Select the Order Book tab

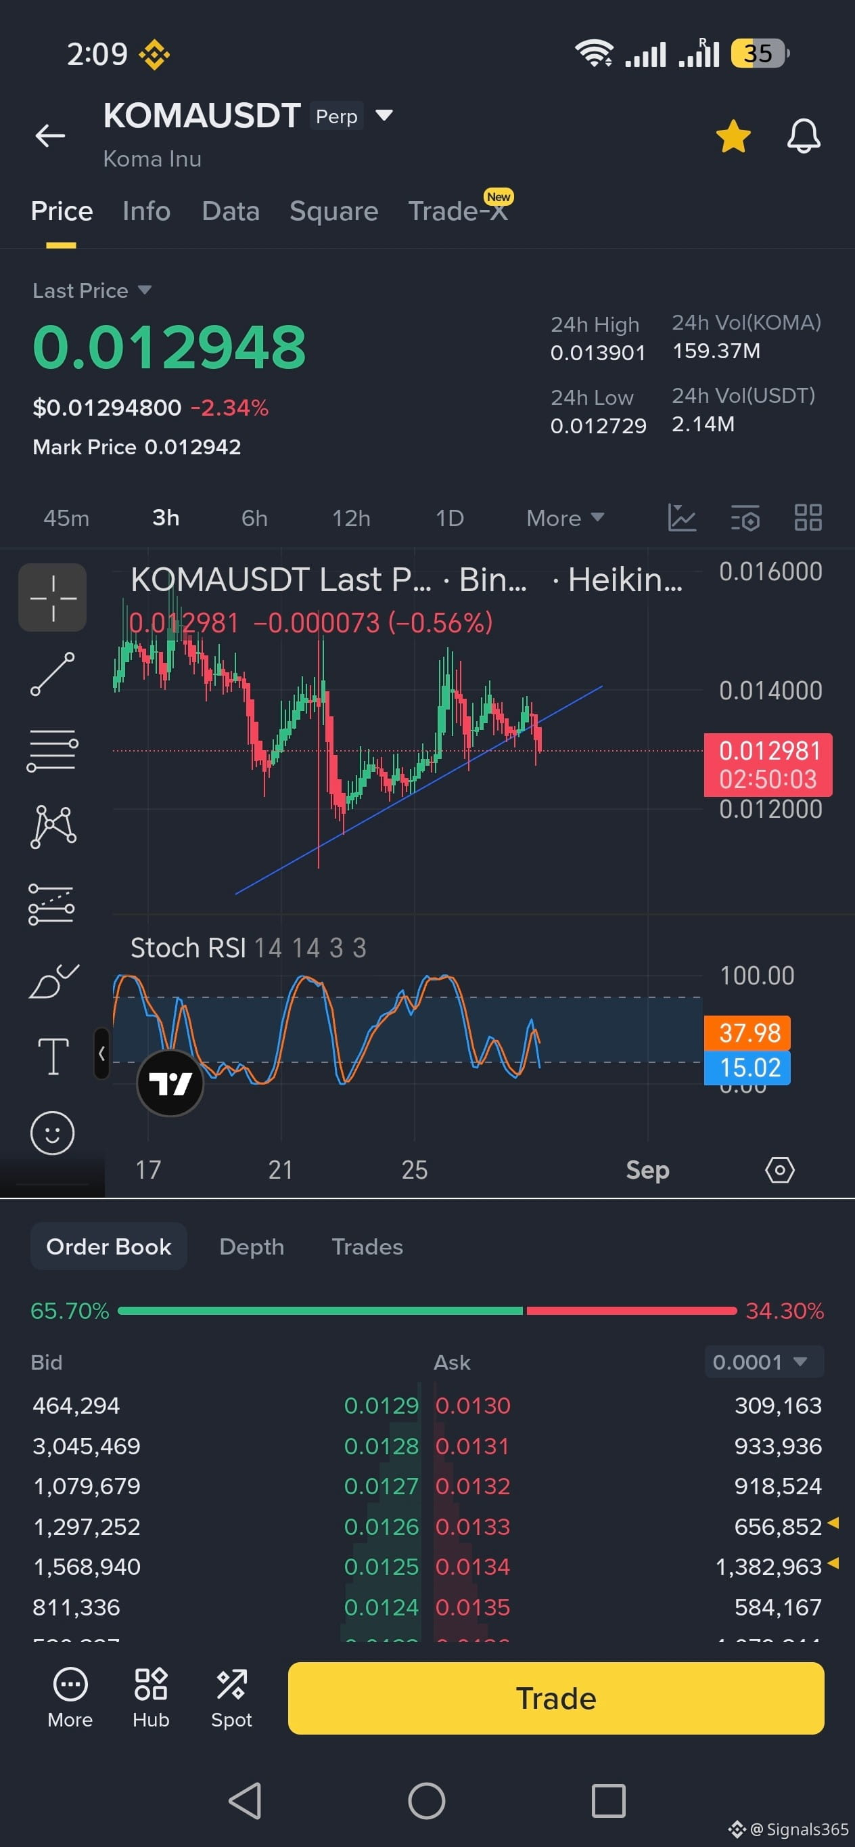pyautogui.click(x=109, y=1246)
